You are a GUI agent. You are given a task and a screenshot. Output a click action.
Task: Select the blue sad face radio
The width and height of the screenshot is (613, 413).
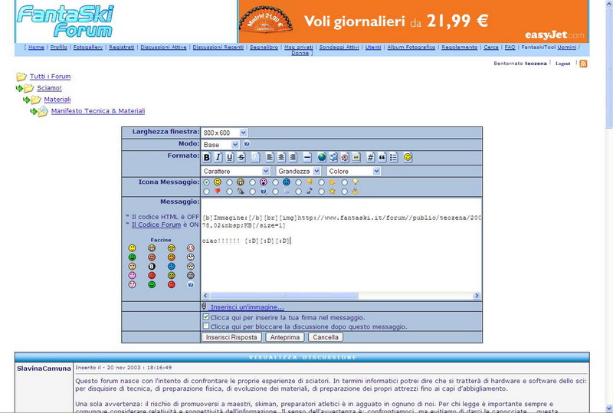pos(276,182)
